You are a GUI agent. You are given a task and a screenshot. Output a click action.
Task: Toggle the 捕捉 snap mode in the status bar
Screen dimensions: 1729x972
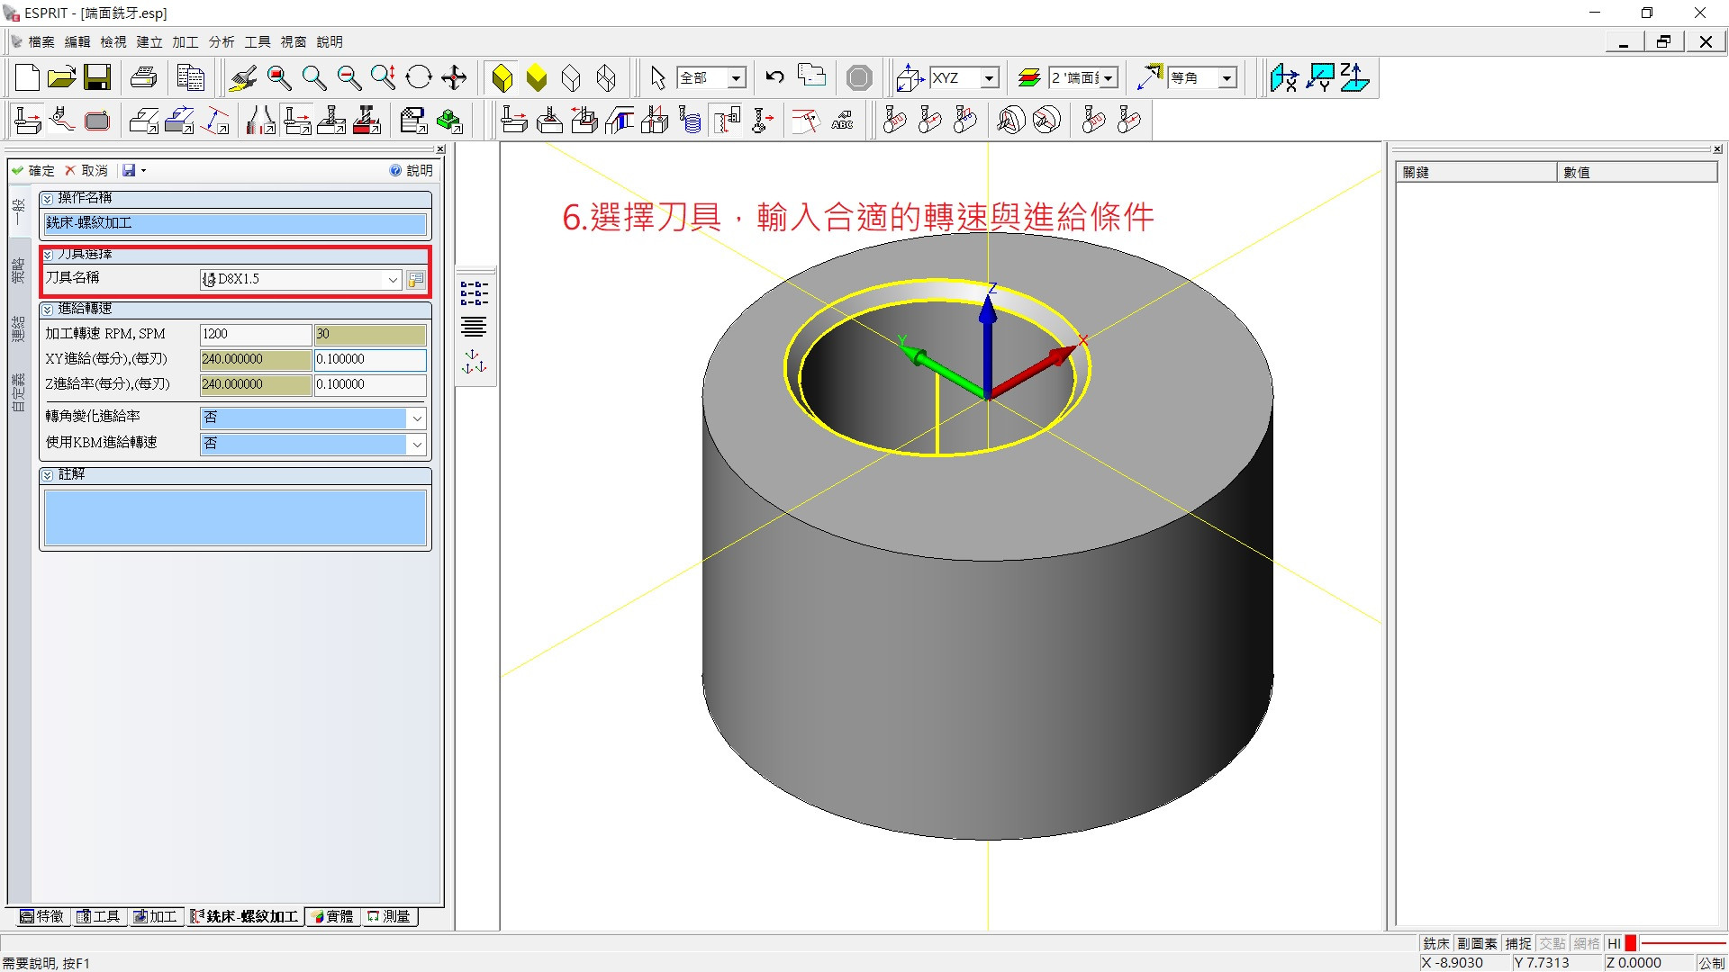point(1518,943)
